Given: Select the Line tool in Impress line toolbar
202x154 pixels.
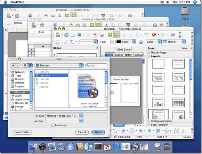Looking at the screenshot, I should pos(66,42).
